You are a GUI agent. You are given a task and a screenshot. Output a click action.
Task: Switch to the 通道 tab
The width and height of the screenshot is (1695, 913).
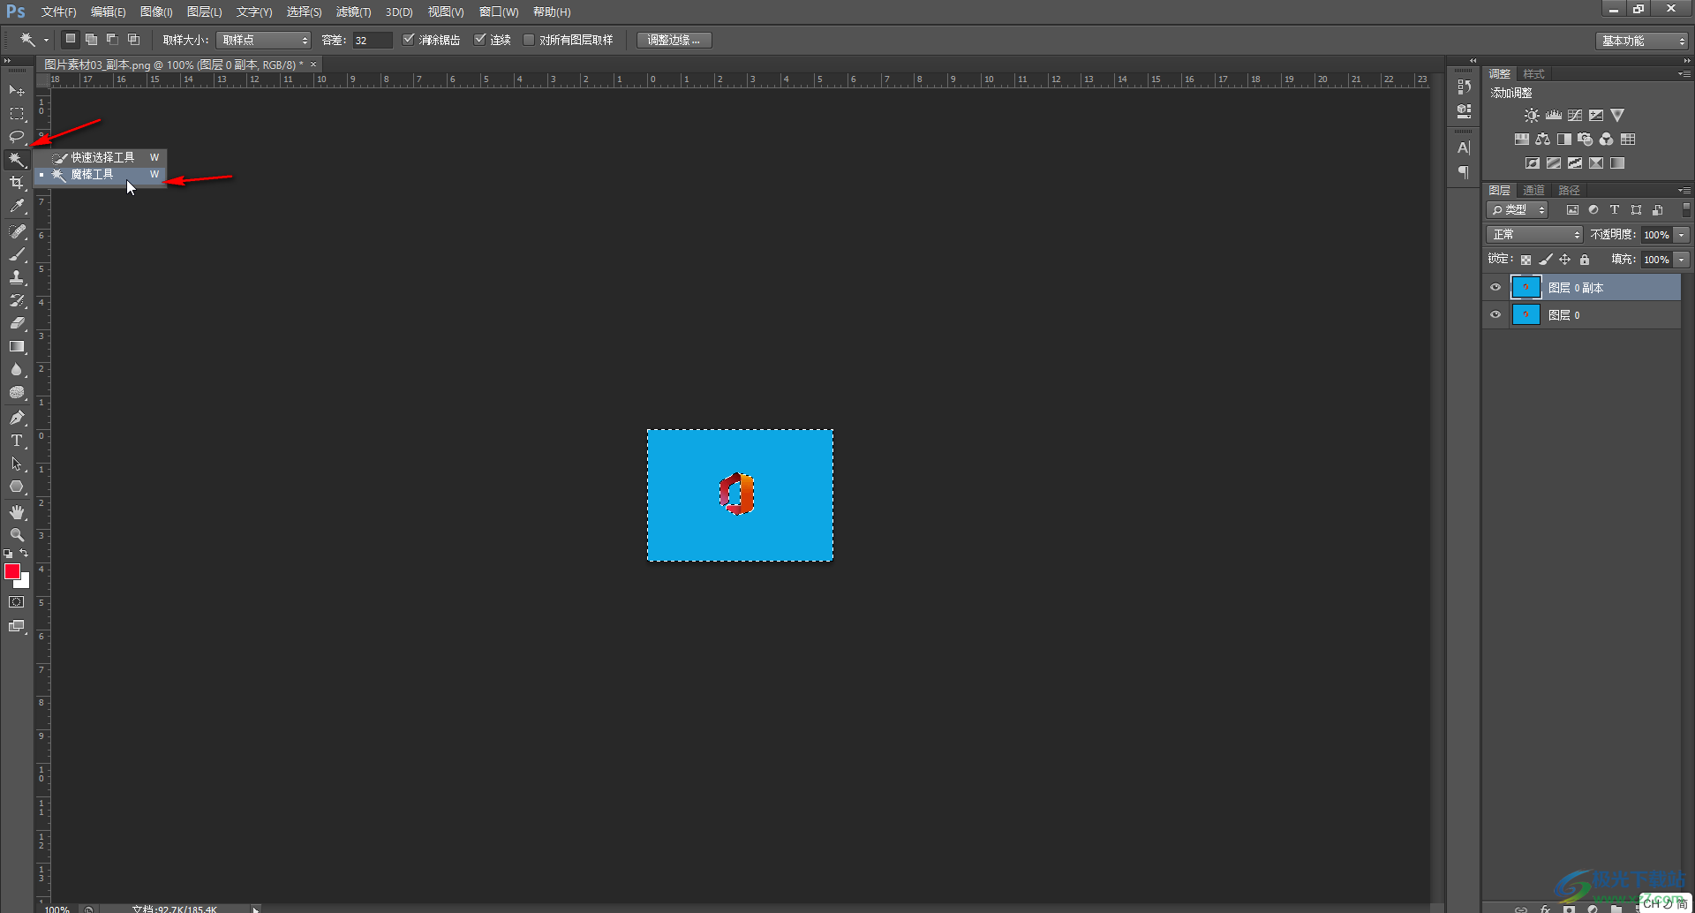(x=1533, y=191)
